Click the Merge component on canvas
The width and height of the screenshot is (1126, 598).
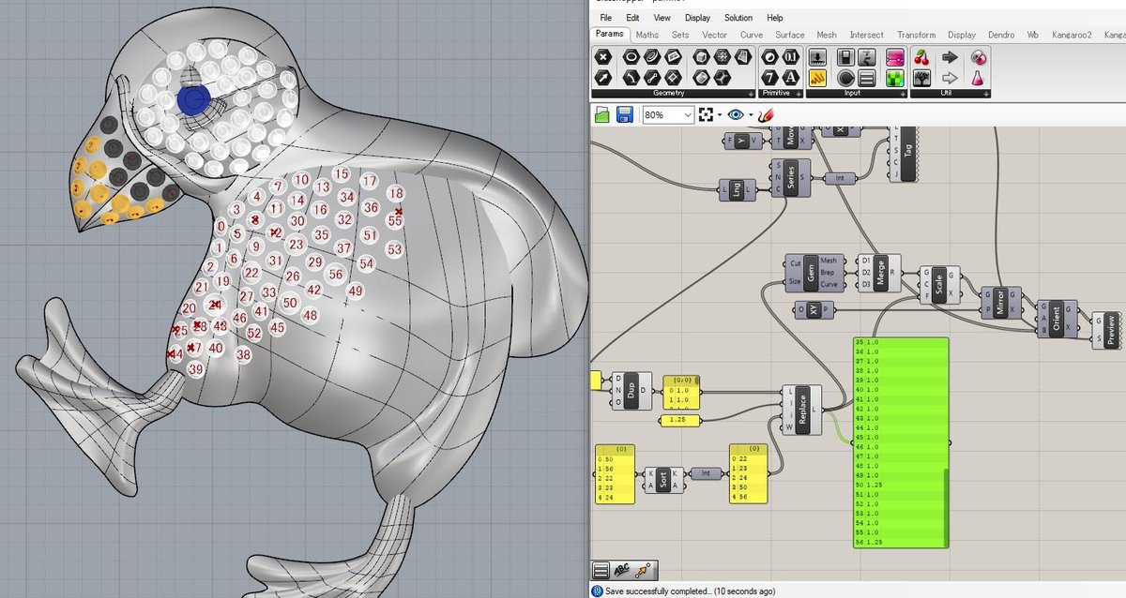[880, 273]
